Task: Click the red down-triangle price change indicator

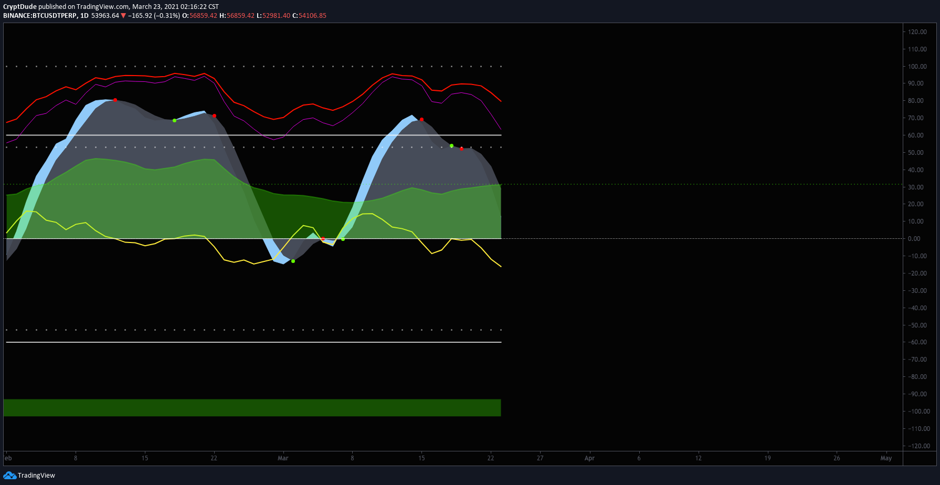Action: [x=123, y=16]
